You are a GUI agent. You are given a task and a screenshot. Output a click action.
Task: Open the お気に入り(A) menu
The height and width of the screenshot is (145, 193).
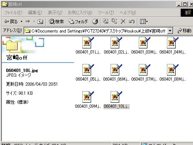click(x=80, y=12)
